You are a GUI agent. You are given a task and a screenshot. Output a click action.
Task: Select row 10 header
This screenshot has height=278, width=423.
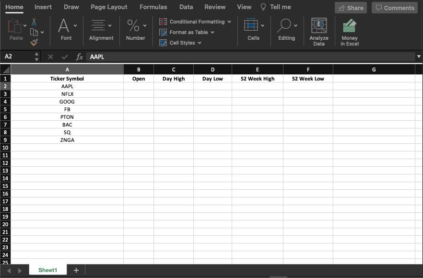5,148
